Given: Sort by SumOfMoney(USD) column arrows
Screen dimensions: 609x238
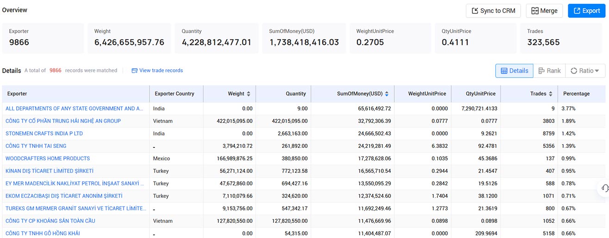Looking at the screenshot, I should pos(387,94).
